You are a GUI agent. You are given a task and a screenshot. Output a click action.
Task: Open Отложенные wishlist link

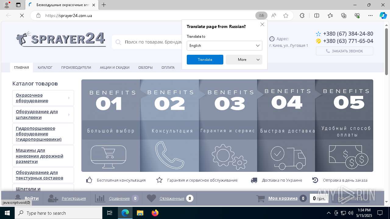click(x=172, y=198)
